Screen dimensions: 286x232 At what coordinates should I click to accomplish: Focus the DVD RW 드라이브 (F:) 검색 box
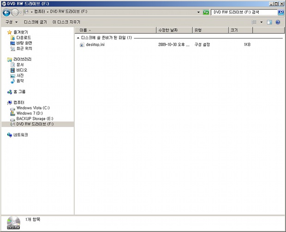point(244,12)
